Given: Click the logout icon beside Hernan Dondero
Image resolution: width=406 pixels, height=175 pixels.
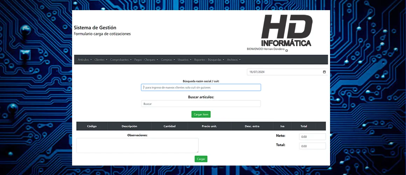Looking at the screenshot, I should click(287, 51).
